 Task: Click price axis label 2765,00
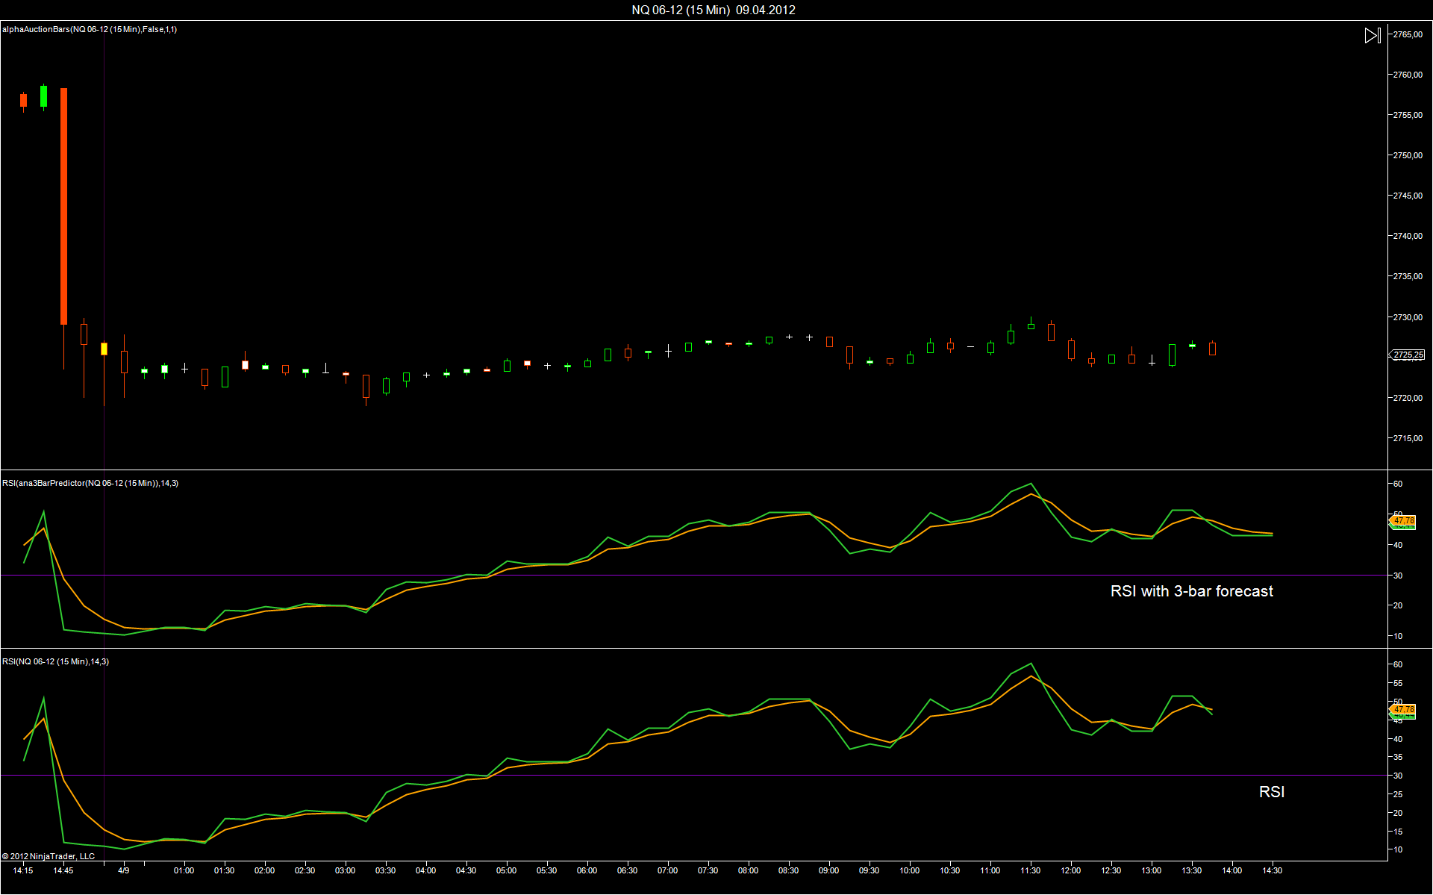click(1408, 34)
